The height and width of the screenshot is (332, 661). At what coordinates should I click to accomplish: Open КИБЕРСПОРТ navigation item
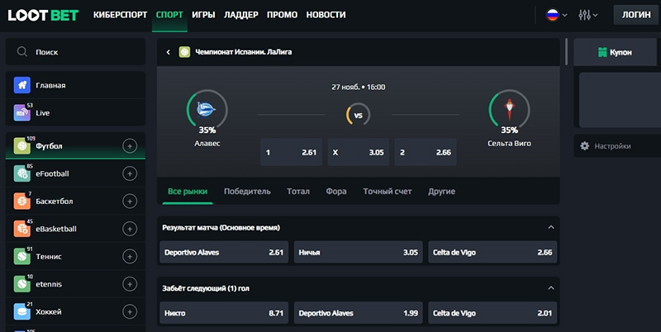pyautogui.click(x=120, y=15)
